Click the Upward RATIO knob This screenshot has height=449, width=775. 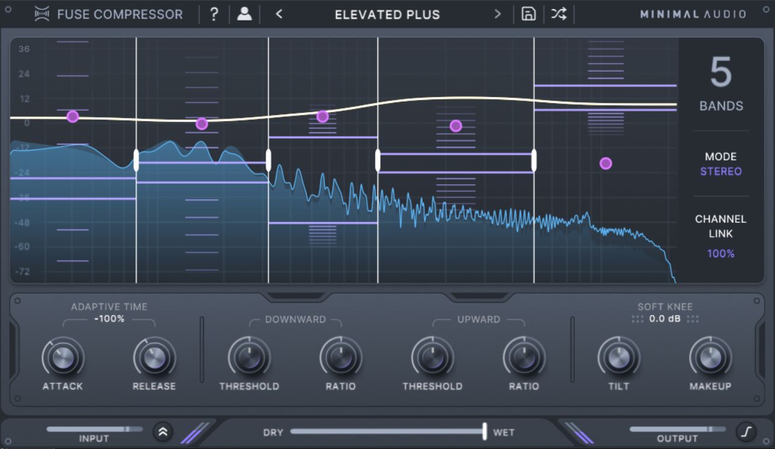pyautogui.click(x=524, y=358)
